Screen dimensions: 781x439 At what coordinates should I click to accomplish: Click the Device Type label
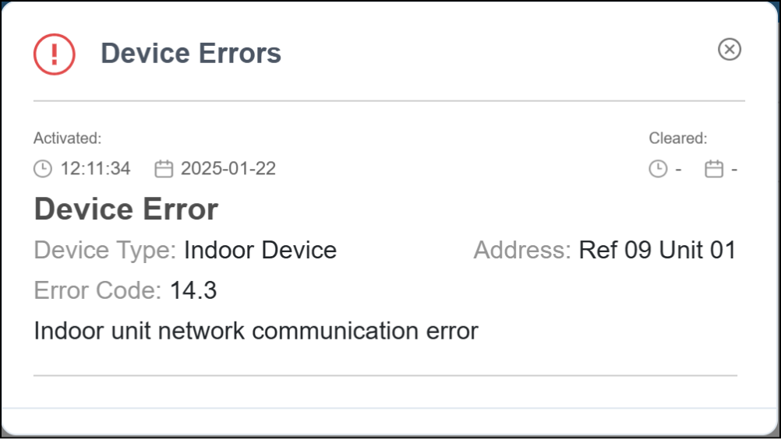point(105,251)
